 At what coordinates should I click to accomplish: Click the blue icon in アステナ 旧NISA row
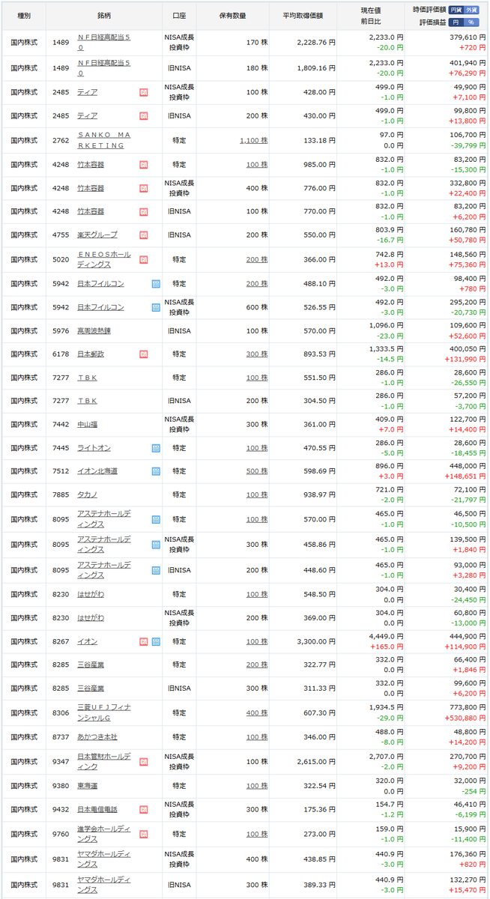(x=156, y=569)
